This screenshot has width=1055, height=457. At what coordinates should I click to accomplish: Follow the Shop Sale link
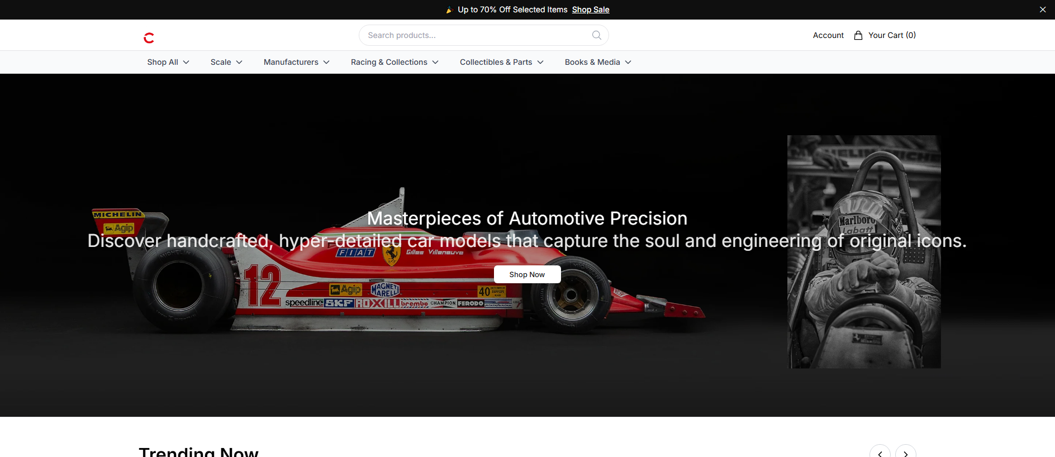click(x=591, y=9)
